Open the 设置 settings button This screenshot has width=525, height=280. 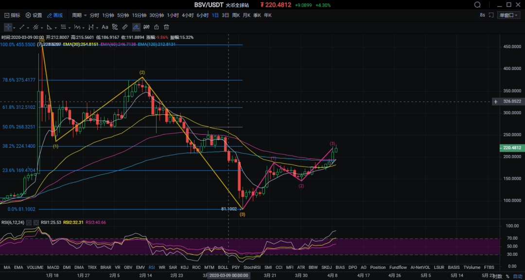coord(34,15)
